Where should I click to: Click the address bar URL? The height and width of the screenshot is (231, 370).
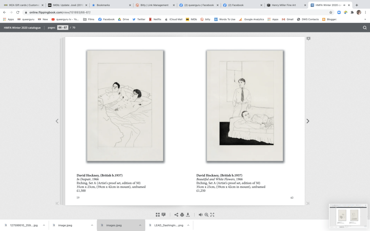coord(60,12)
